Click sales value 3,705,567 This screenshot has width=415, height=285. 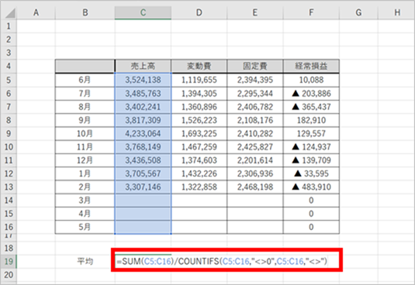click(143, 173)
